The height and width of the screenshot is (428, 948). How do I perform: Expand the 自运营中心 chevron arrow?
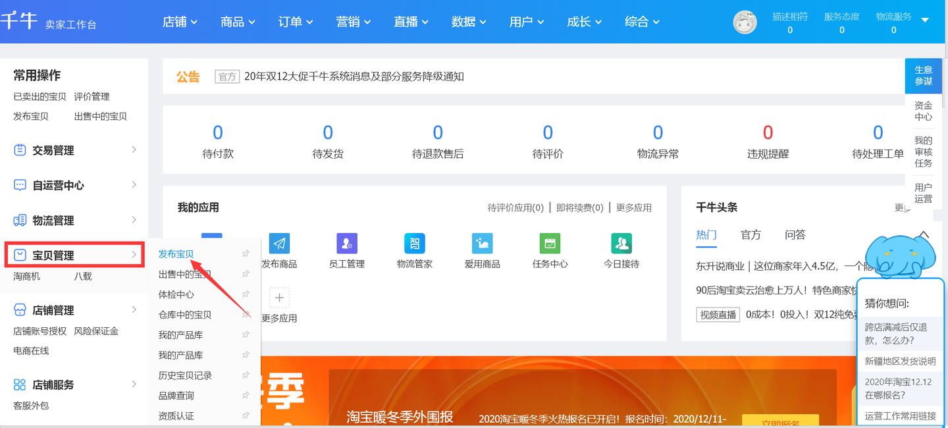tap(134, 184)
